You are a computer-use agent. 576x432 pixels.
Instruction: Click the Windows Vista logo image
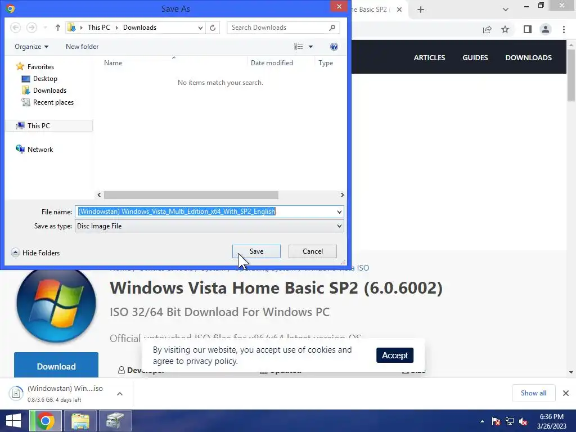tap(56, 305)
